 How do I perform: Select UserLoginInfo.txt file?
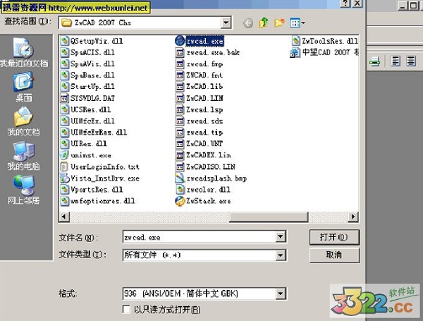coord(100,166)
